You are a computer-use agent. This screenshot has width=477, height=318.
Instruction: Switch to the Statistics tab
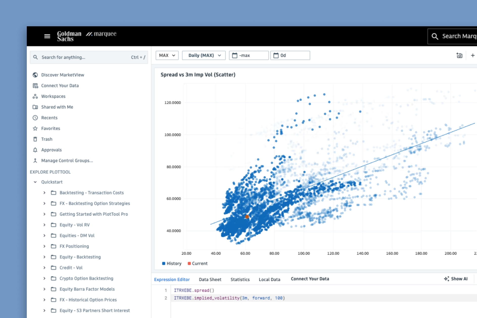[x=240, y=279]
